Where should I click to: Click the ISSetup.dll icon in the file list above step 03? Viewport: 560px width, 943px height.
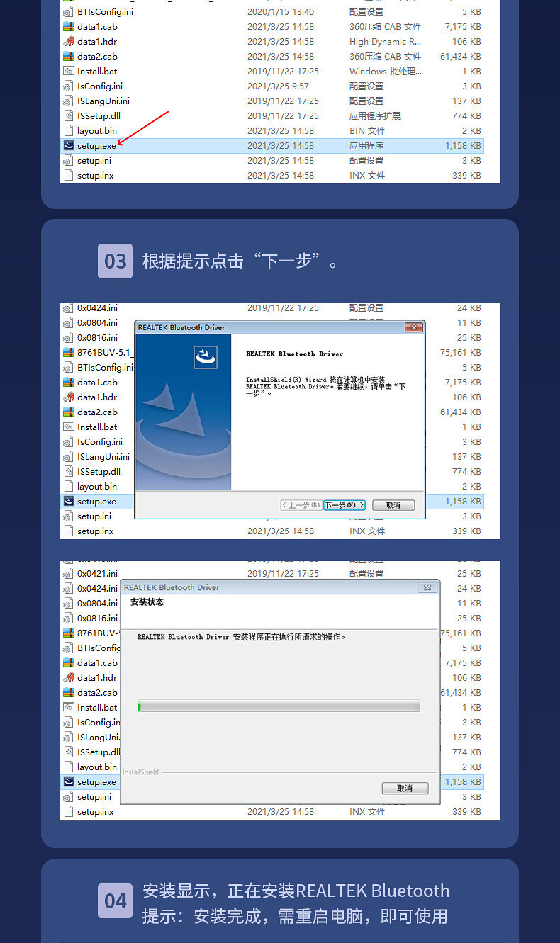pyautogui.click(x=69, y=115)
